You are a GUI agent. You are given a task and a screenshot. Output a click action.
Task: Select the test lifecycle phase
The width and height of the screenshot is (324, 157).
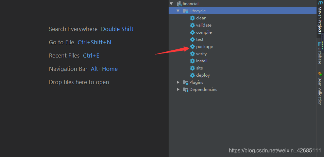click(x=200, y=40)
